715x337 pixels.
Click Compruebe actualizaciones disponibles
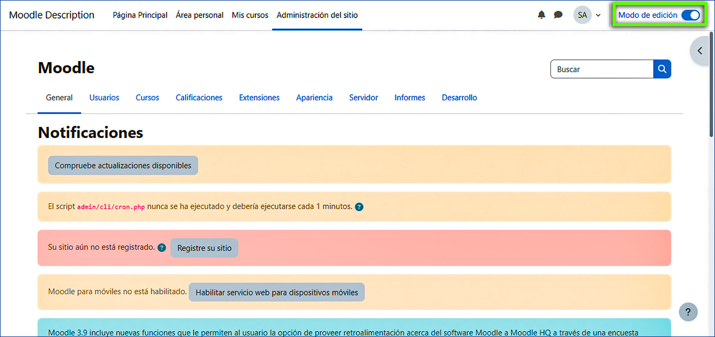click(122, 165)
